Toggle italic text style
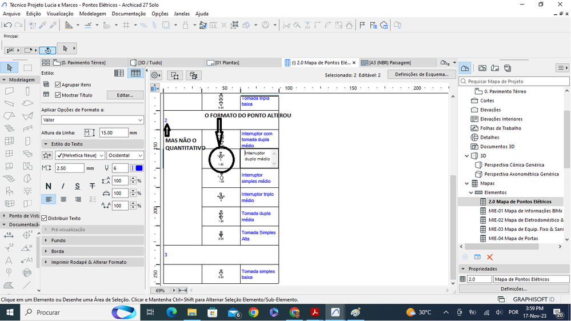This screenshot has width=571, height=321. [x=63, y=186]
